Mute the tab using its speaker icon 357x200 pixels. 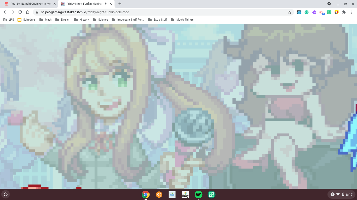106,4
